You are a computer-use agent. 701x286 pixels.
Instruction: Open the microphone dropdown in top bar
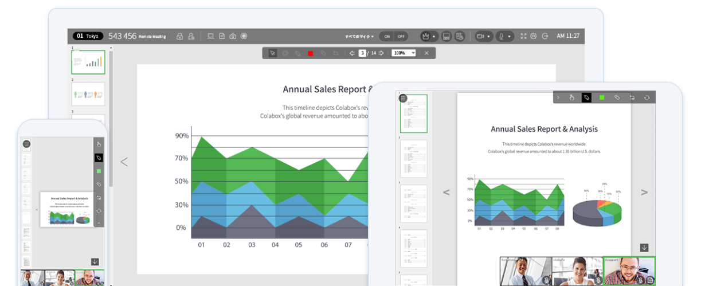tap(504, 36)
